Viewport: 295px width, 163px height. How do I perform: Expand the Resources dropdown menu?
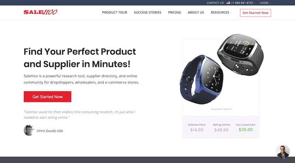point(221,13)
